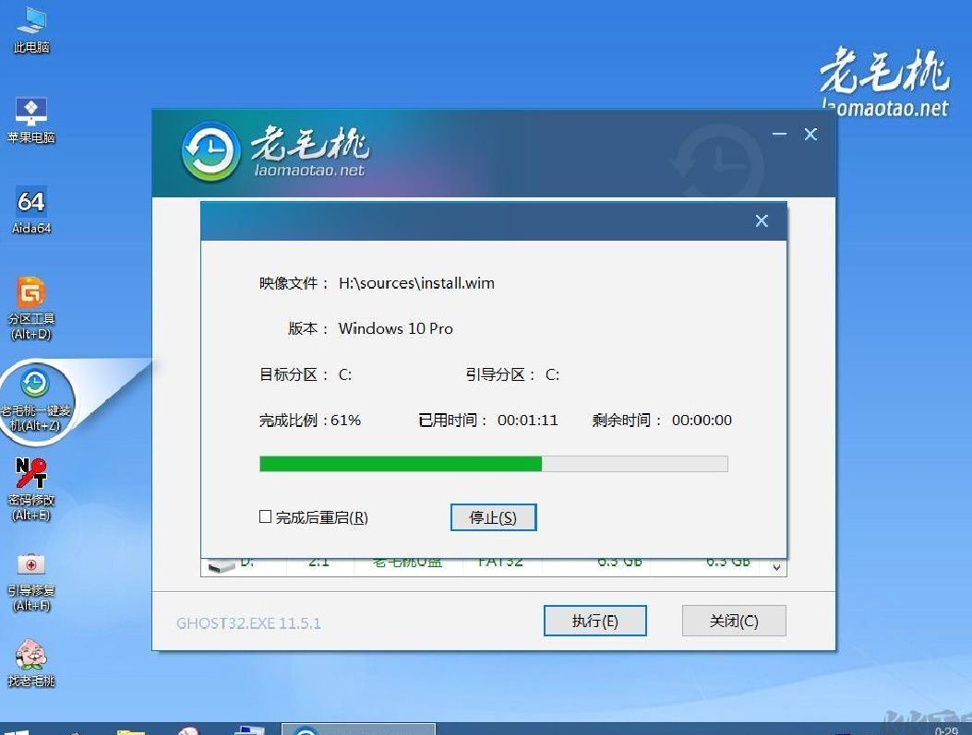Open the 此电脑 desktop icon
Image resolution: width=972 pixels, height=735 pixels.
[31, 30]
